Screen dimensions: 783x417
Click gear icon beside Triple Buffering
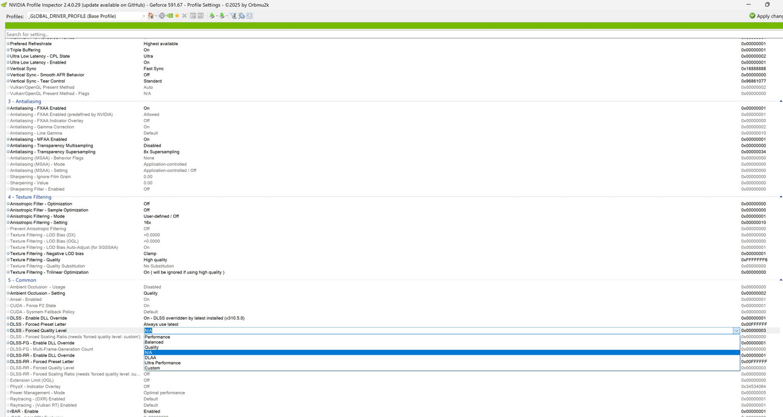(8, 50)
